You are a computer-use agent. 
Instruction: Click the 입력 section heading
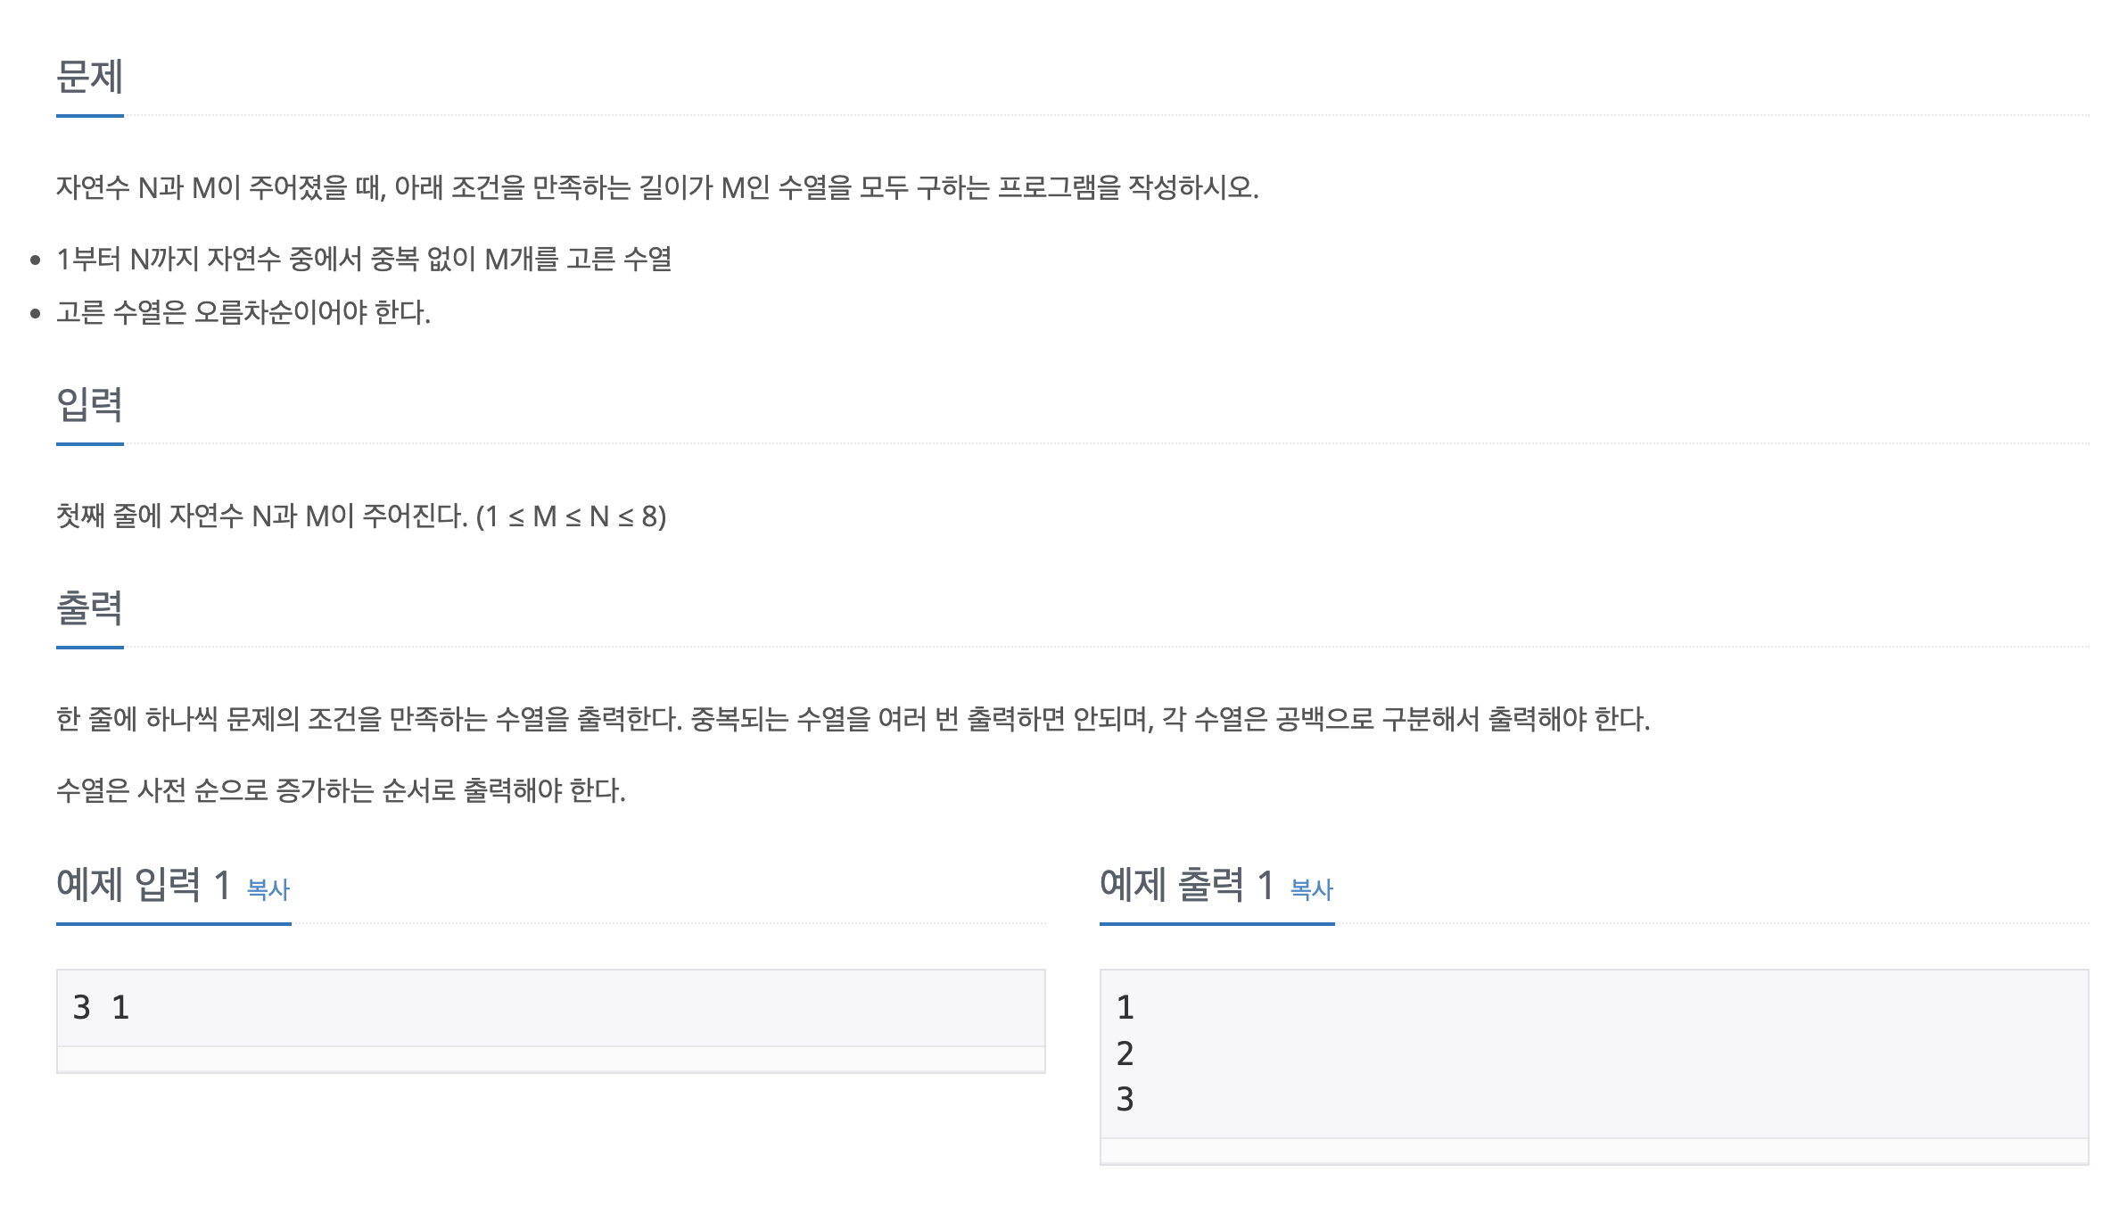pos(89,405)
